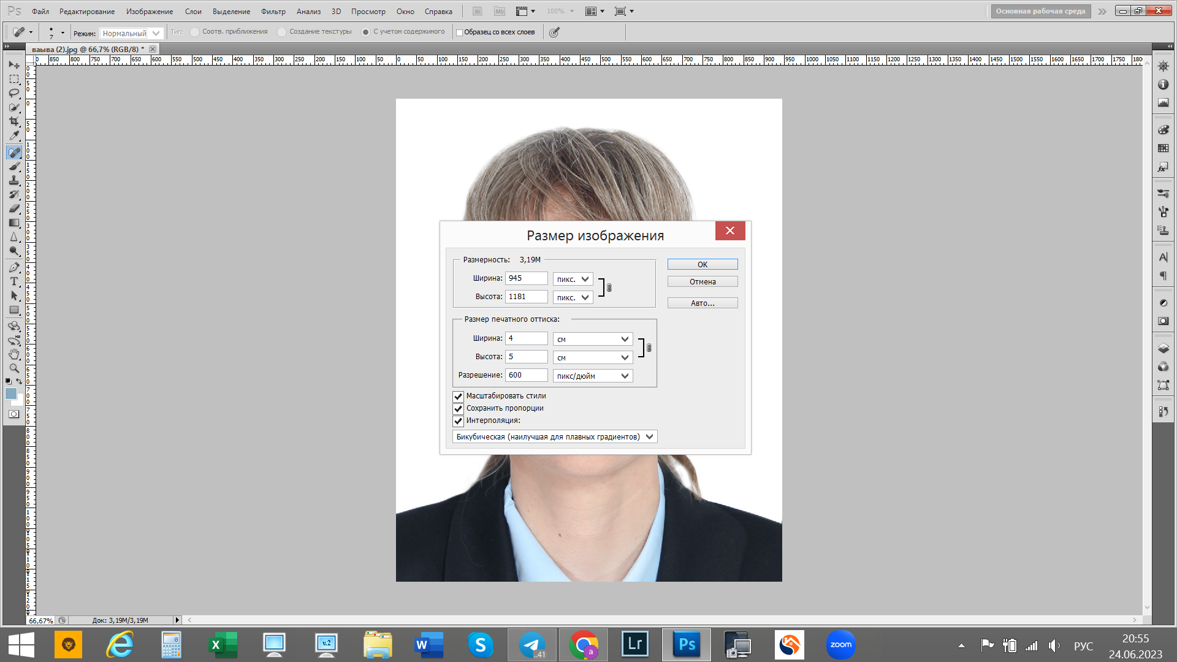This screenshot has width=1177, height=662.
Task: Open the width пикс. units dropdown
Action: (x=573, y=279)
